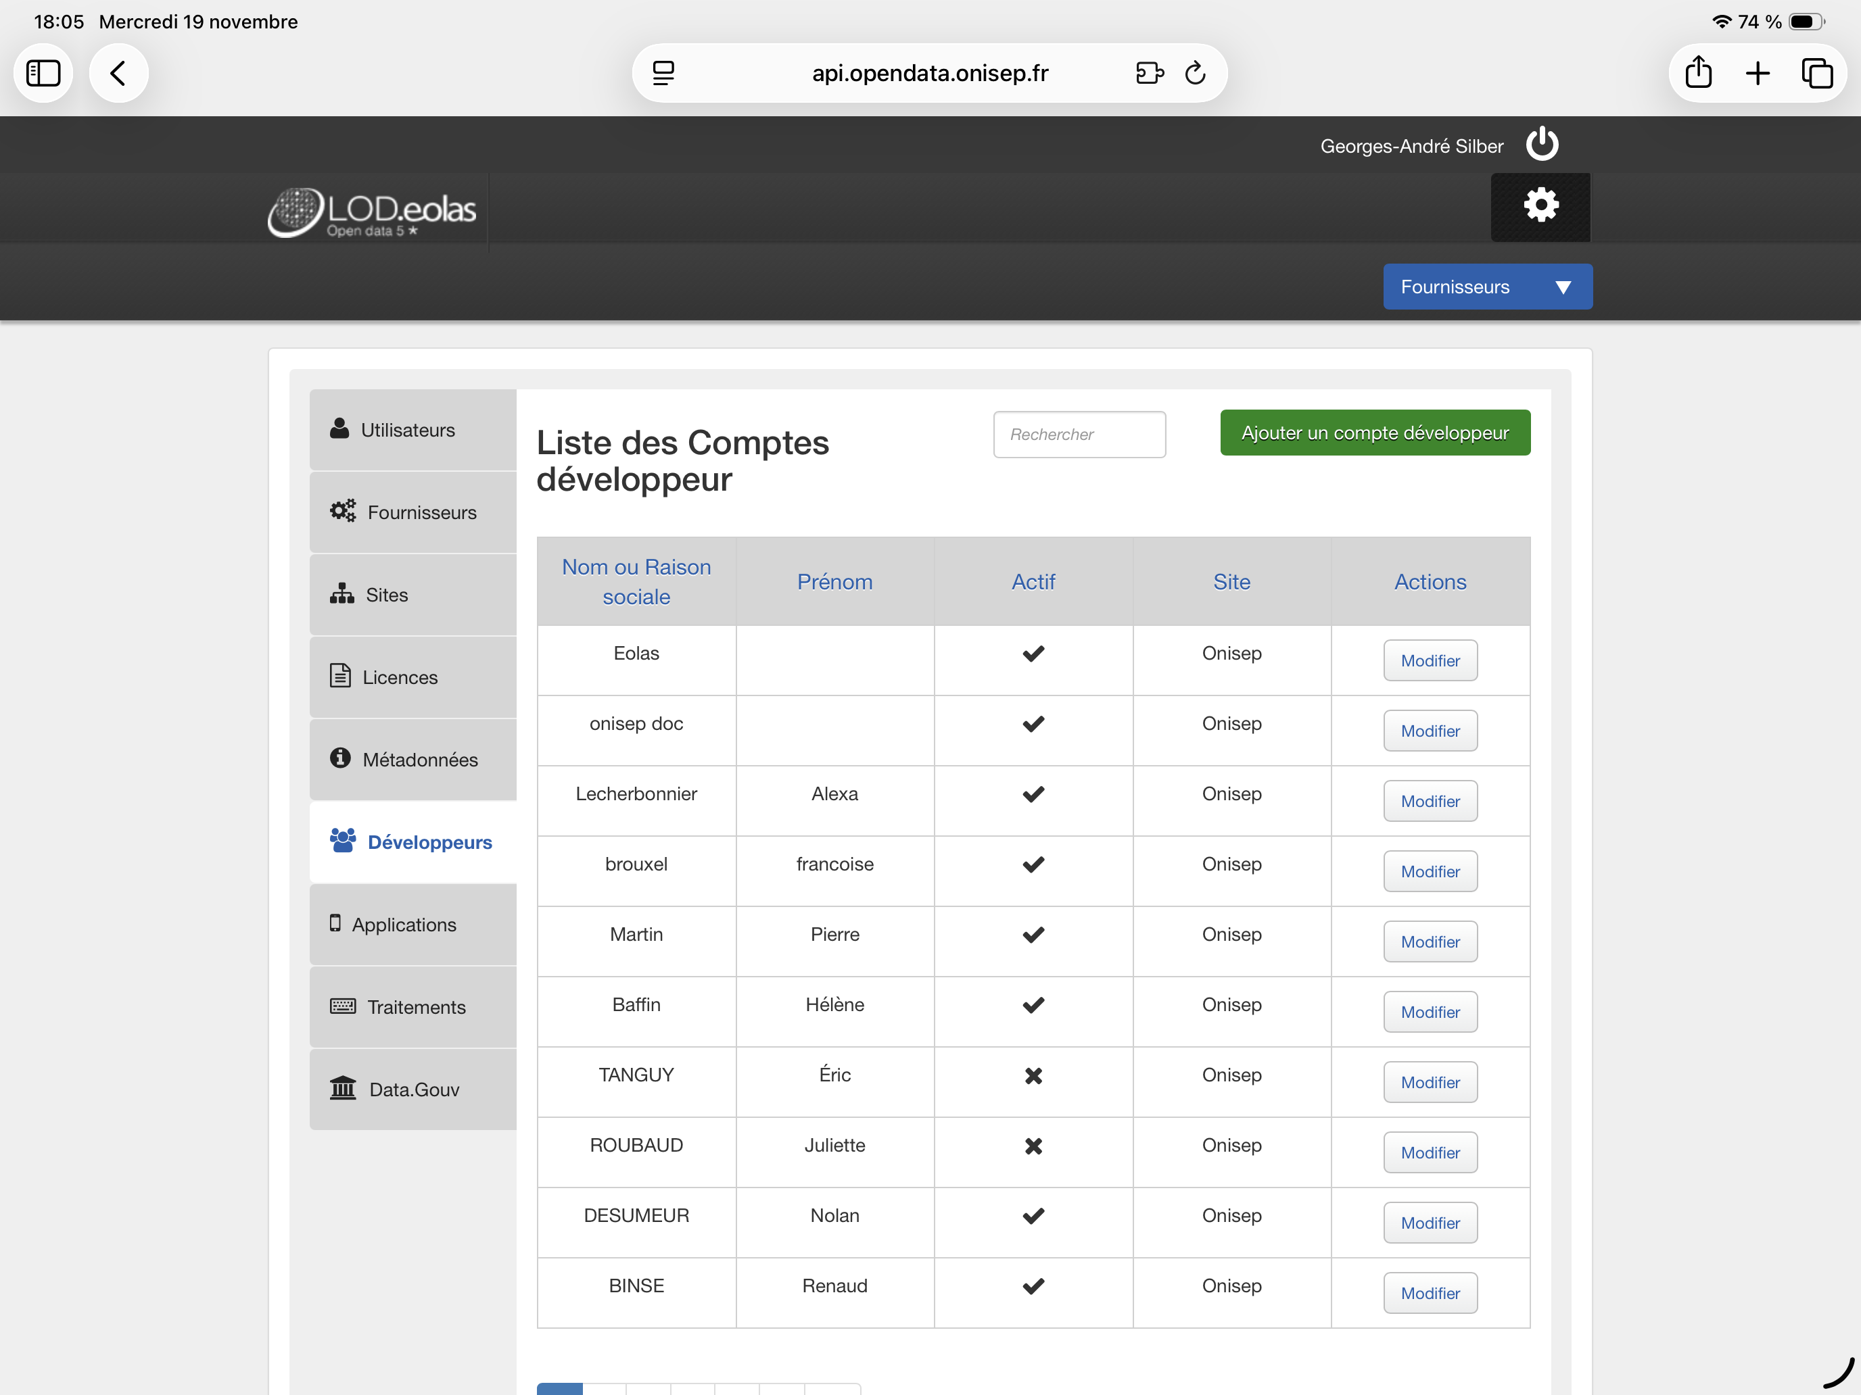Tap Safari's reload page icon

point(1195,74)
